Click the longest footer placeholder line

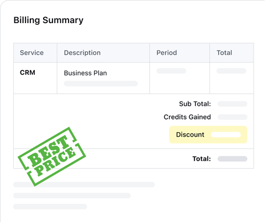[84, 185]
